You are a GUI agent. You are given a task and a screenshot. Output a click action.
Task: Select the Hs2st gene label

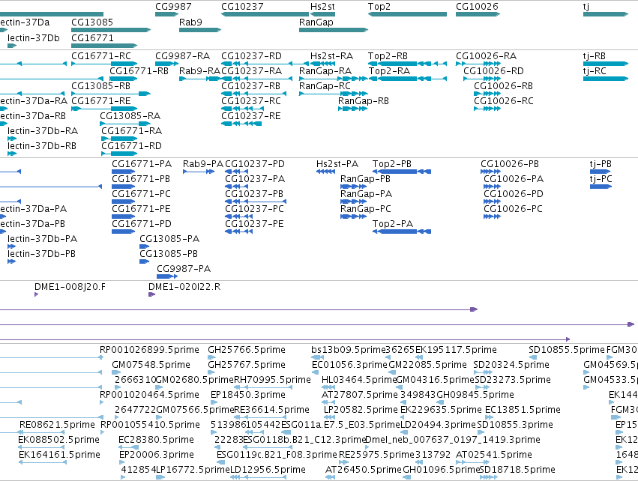click(x=322, y=7)
